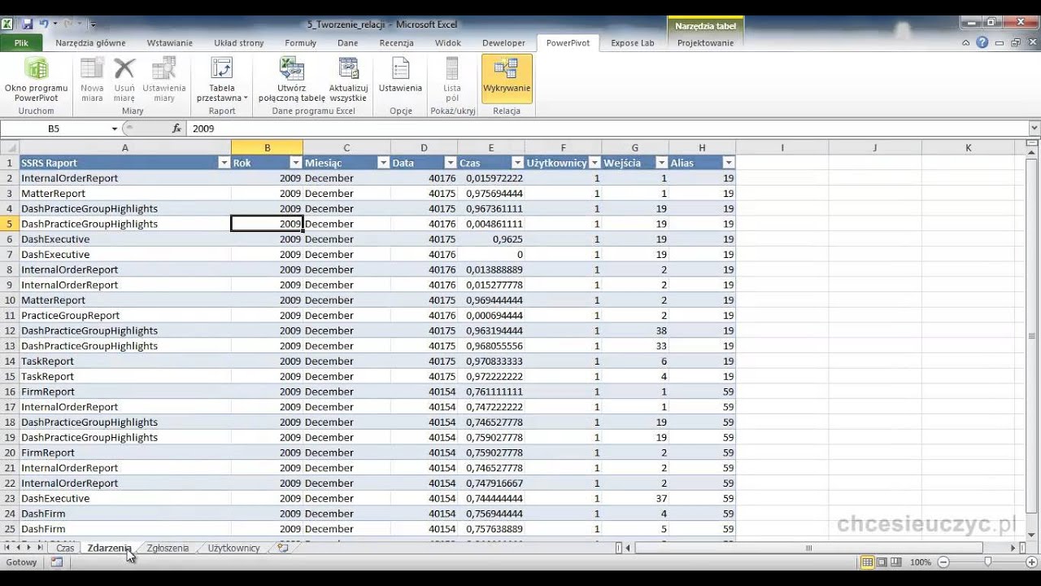Switch to Normal view
Viewport: 1041px width, 586px height.
click(868, 562)
